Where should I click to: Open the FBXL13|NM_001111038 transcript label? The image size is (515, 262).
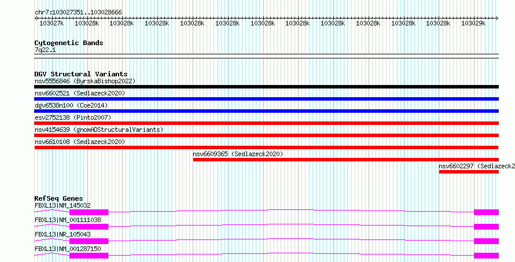point(68,220)
